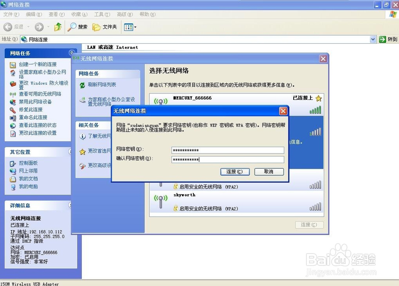Click the 取消 button in key dialog

(x=269, y=172)
